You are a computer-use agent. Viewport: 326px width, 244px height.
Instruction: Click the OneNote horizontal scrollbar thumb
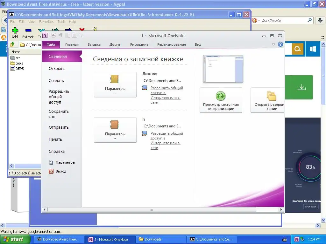[152, 210]
